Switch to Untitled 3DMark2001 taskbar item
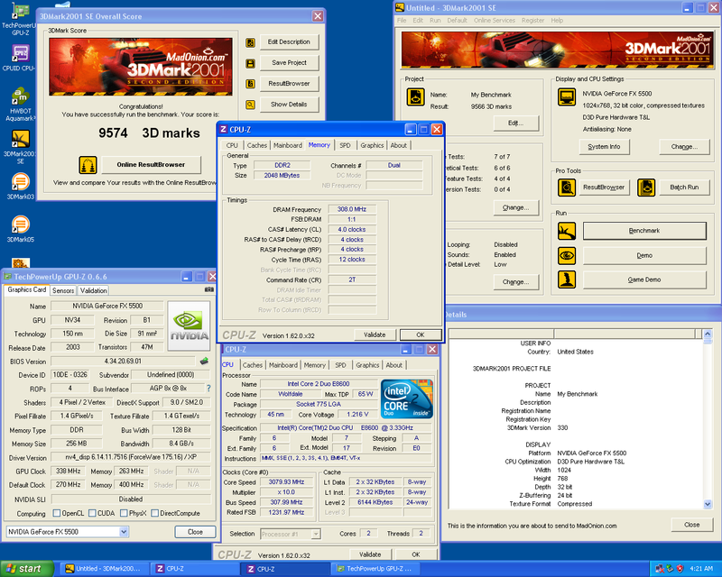The image size is (722, 577). click(x=106, y=569)
